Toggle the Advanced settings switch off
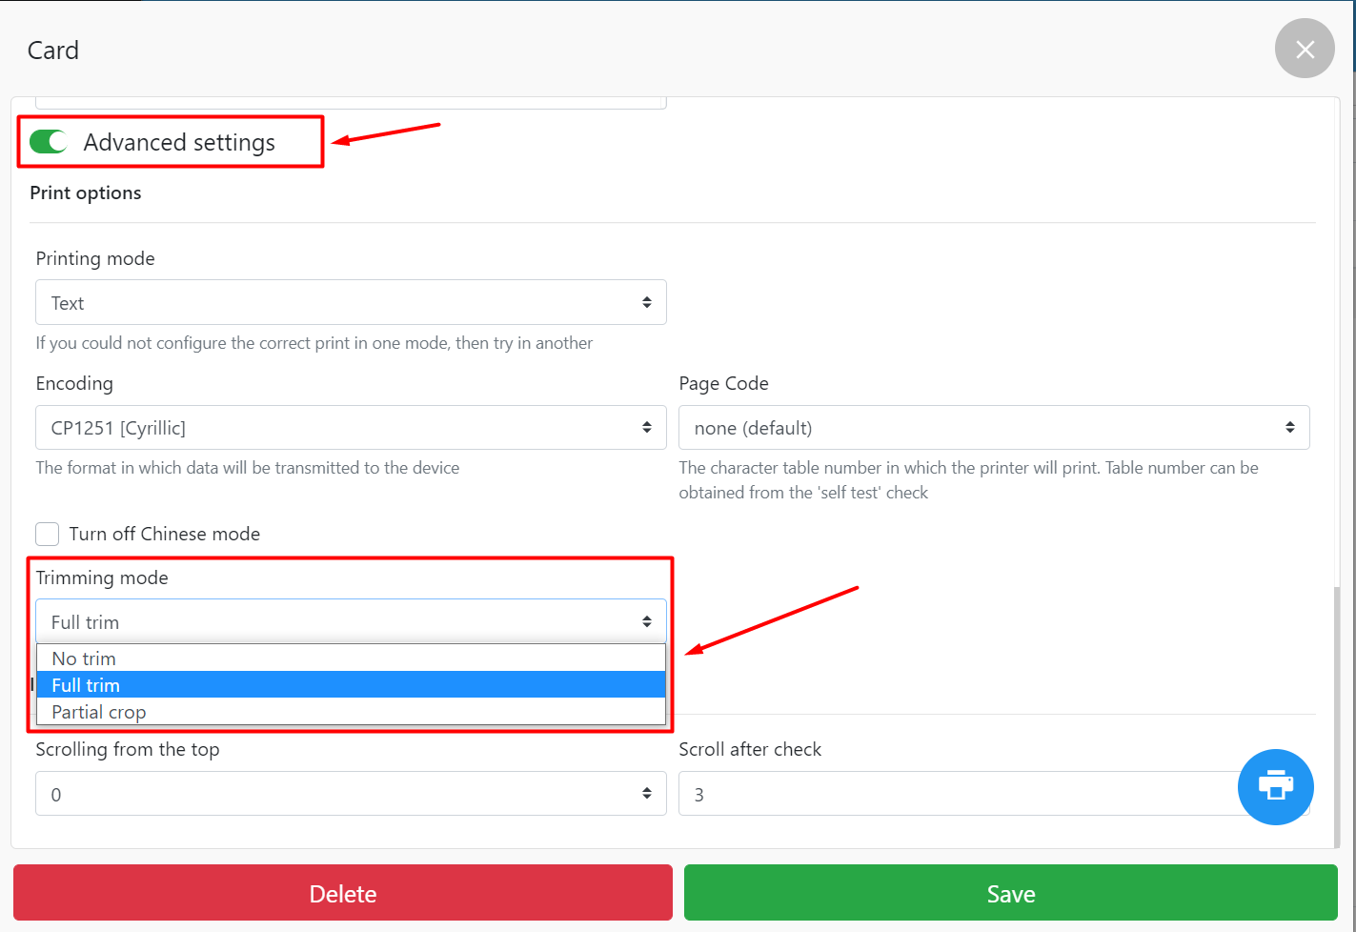 tap(49, 142)
